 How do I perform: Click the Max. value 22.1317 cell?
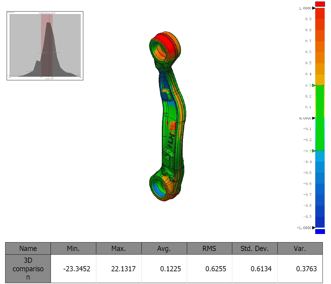(119, 269)
